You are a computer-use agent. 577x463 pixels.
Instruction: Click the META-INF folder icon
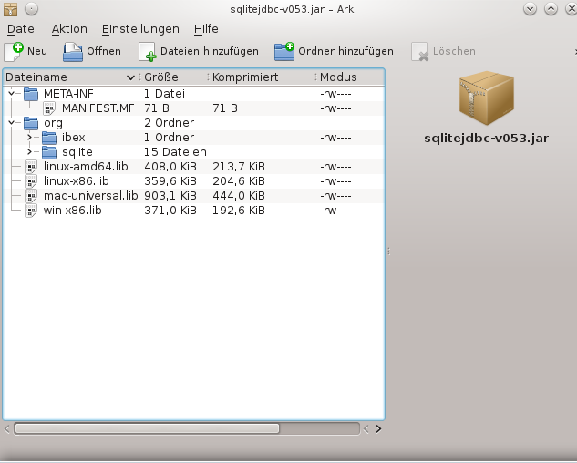(31, 94)
